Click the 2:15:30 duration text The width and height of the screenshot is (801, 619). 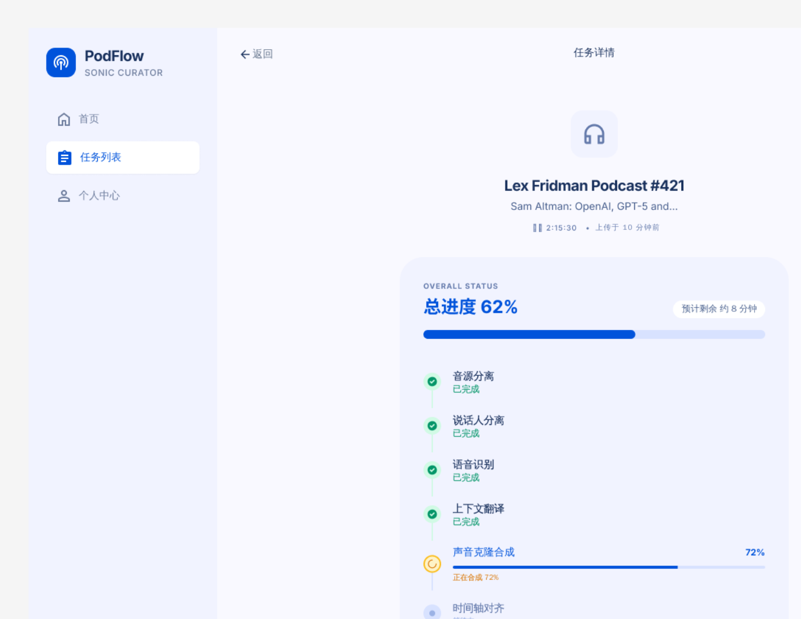(561, 228)
